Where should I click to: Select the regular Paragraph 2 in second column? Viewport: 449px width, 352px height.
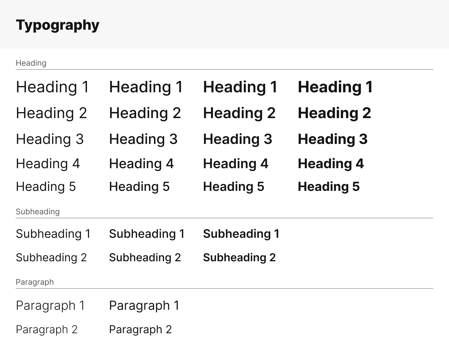pyautogui.click(x=141, y=330)
